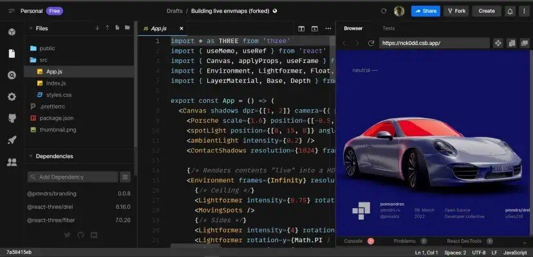This screenshot has height=257, width=533.
Task: Open the Explorer files icon in sidebar
Action: tap(12, 53)
